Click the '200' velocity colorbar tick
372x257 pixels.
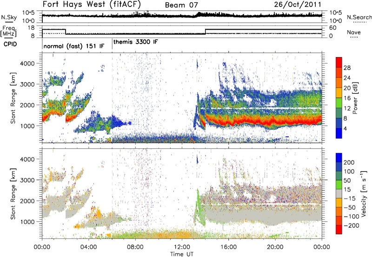pyautogui.click(x=349, y=162)
